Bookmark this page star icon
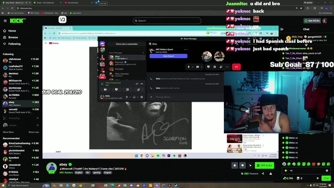 pyautogui.click(x=301, y=8)
